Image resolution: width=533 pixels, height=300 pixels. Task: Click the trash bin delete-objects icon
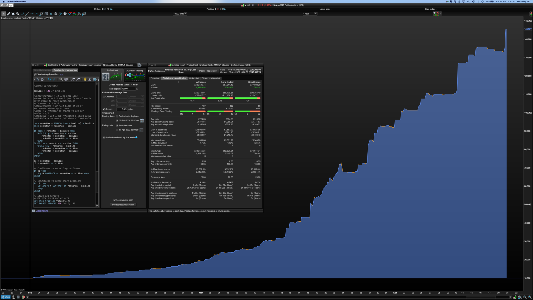55,14
